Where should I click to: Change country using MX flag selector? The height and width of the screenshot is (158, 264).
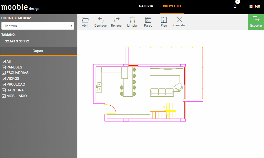pos(254,6)
